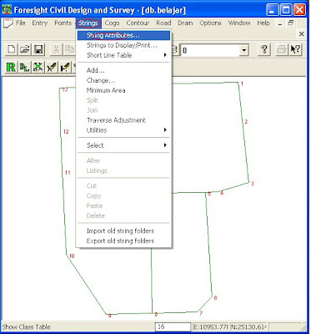311x334 pixels.
Task: Select Add... in the Strings menu
Action: [x=123, y=70]
